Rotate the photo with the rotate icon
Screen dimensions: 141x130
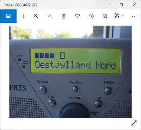click(91, 16)
